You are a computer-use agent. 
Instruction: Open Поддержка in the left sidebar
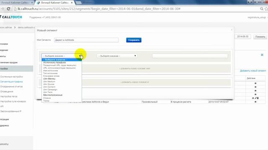pyautogui.click(x=4, y=125)
